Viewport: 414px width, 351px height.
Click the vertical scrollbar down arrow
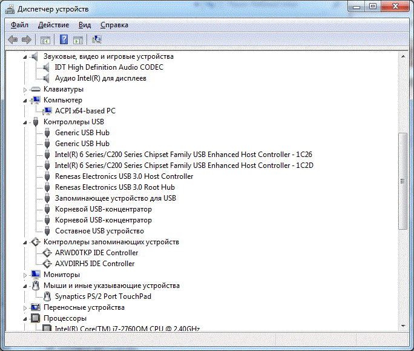404,327
